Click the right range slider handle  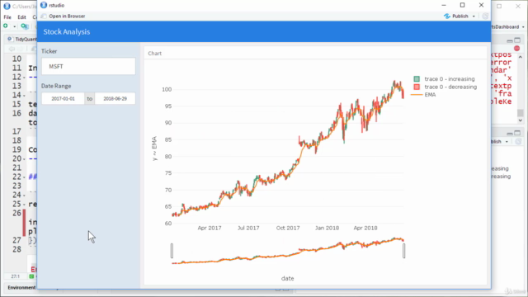(x=403, y=251)
